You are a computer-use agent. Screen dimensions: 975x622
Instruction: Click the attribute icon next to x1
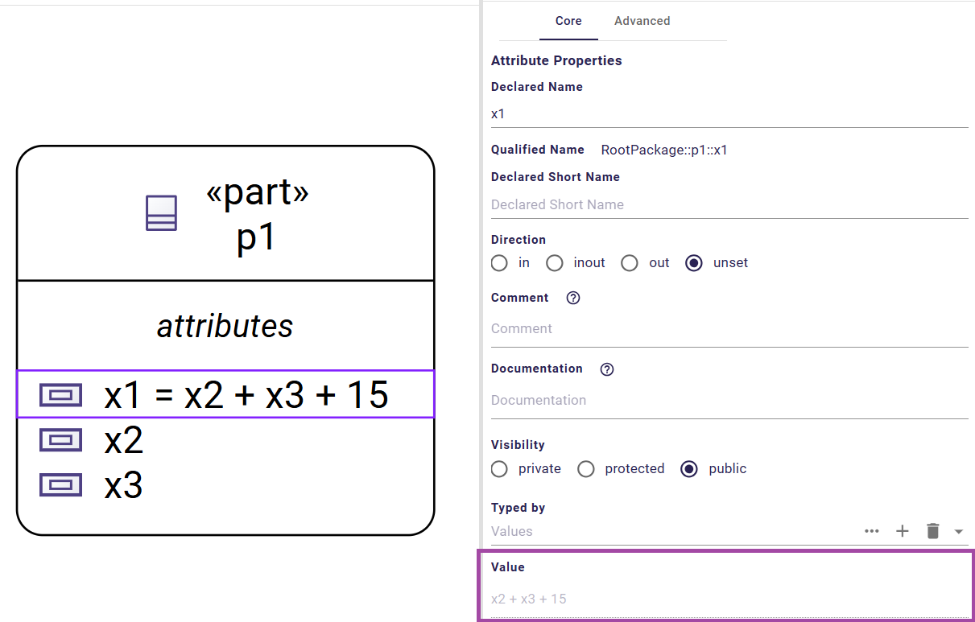(60, 394)
